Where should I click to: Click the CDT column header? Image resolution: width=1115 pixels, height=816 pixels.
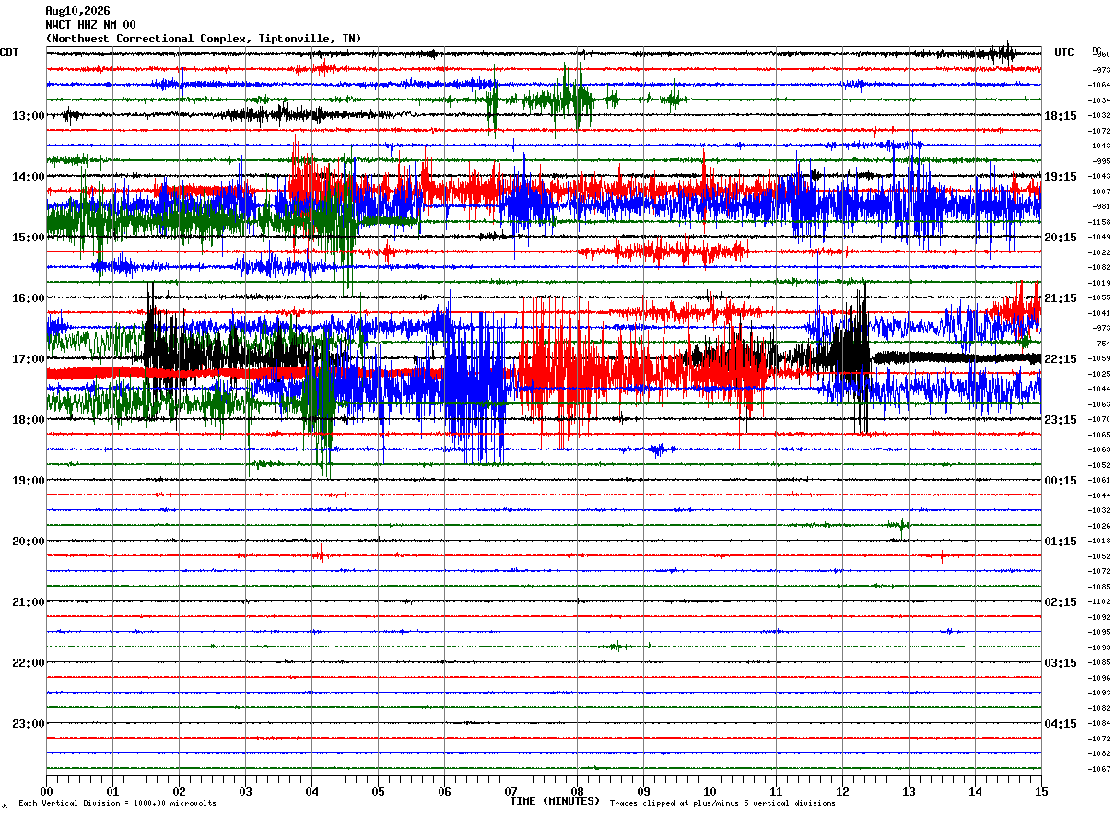10,52
